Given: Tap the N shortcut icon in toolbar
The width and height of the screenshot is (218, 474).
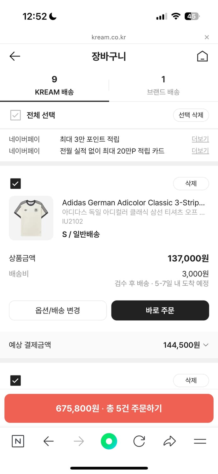Looking at the screenshot, I should pyautogui.click(x=18, y=441).
